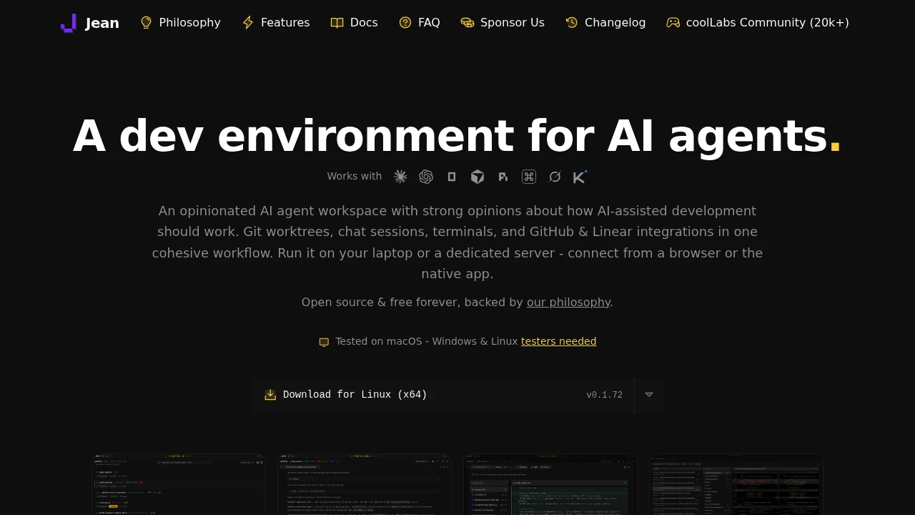
Task: Click the OpenCode square icon
Action: tap(452, 177)
